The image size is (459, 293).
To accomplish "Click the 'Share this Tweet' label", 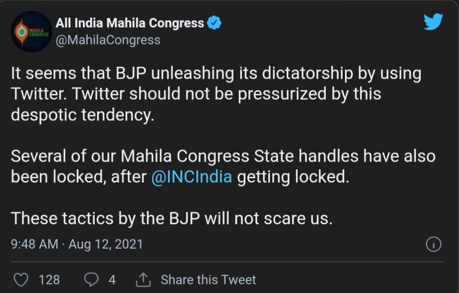I will tap(208, 280).
